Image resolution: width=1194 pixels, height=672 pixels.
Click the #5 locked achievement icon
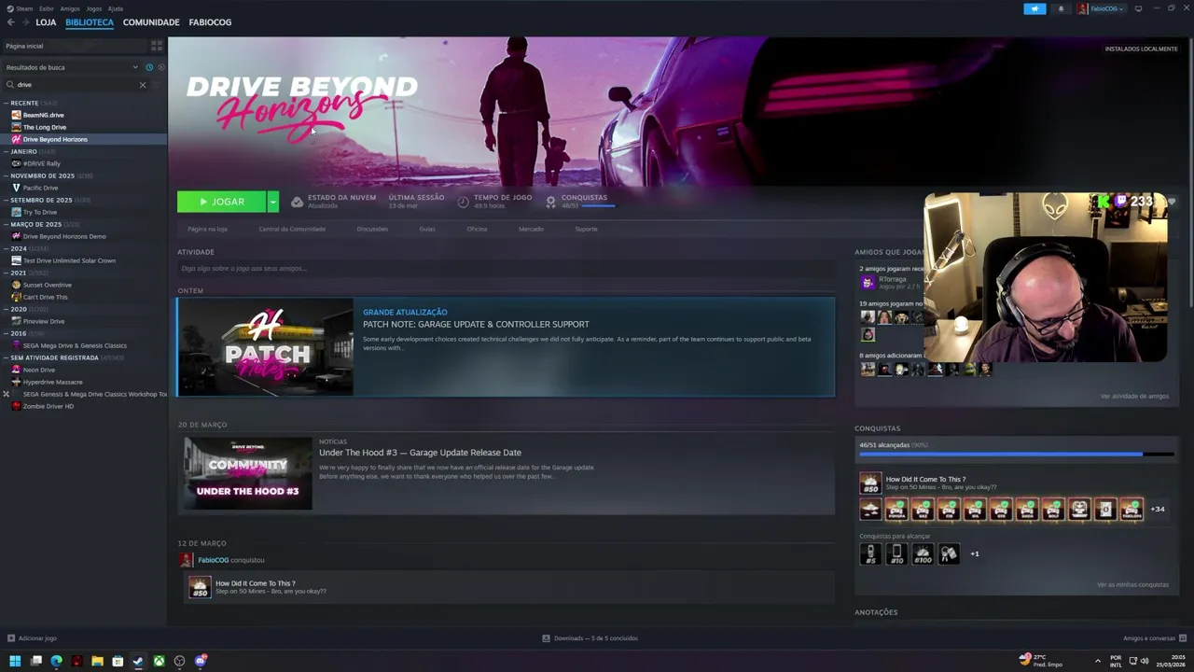(x=870, y=553)
